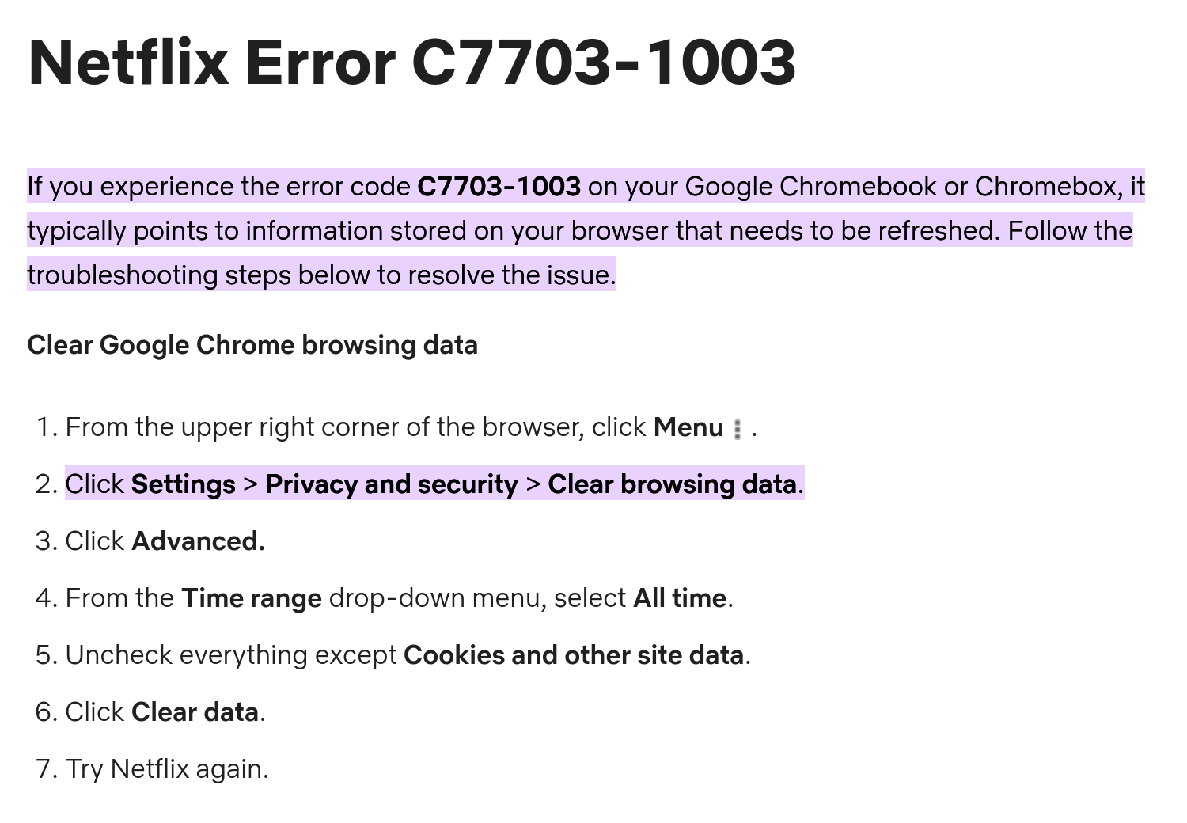Click the bold Time range text in step 4
1187x823 pixels.
[252, 598]
